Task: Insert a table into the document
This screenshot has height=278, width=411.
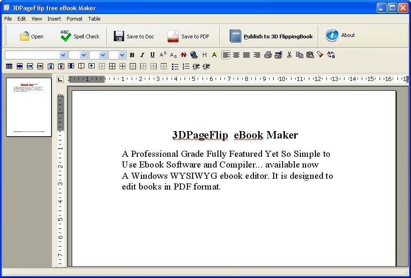Action: [9, 66]
